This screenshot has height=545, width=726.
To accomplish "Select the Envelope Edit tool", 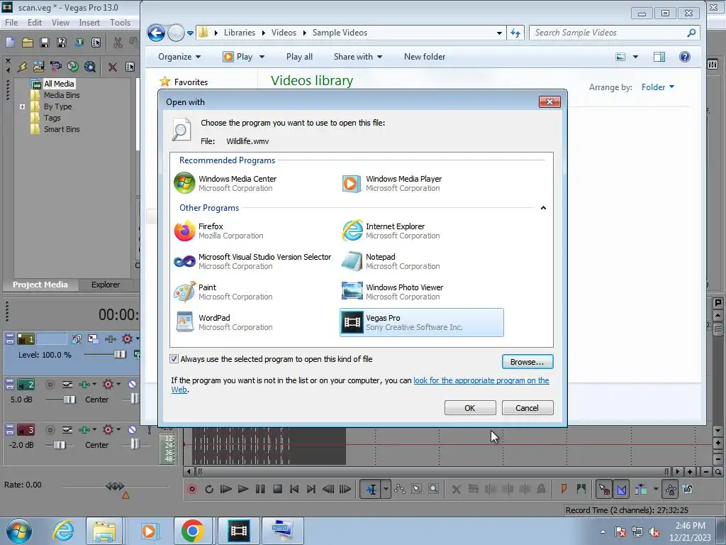I will [400, 489].
